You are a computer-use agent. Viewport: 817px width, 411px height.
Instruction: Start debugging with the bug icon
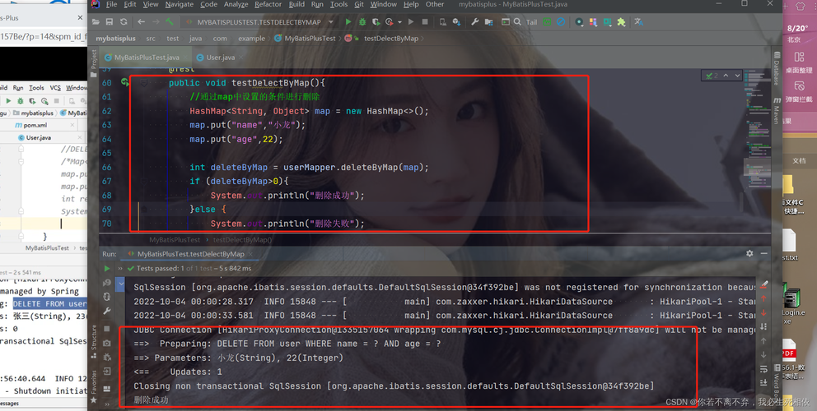click(x=362, y=22)
